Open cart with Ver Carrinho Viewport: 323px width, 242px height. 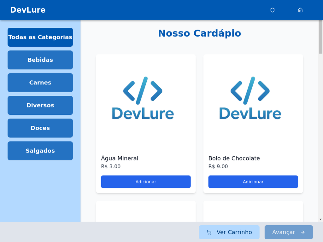[229, 232]
